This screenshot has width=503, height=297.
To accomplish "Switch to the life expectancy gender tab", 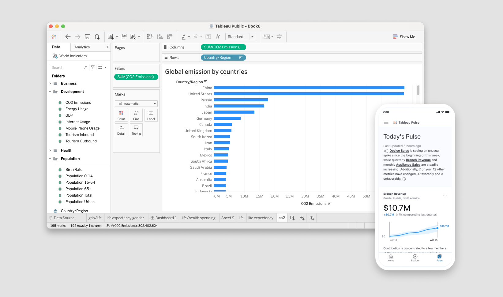I will click(125, 218).
